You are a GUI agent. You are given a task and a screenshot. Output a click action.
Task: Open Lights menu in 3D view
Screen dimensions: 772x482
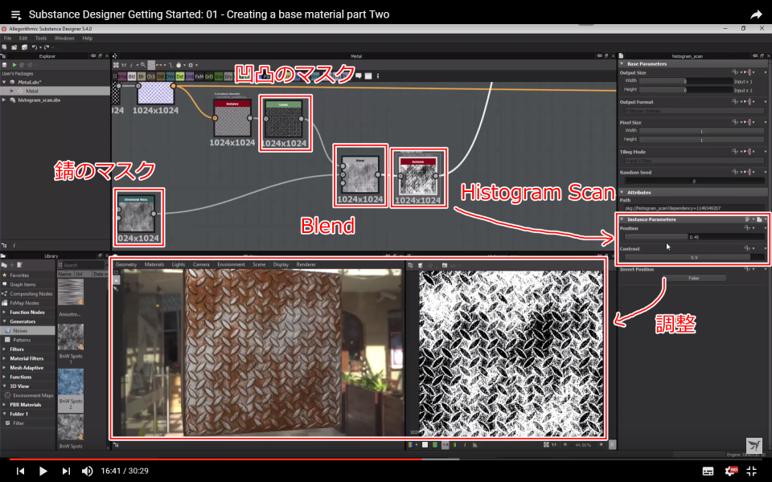click(x=179, y=264)
